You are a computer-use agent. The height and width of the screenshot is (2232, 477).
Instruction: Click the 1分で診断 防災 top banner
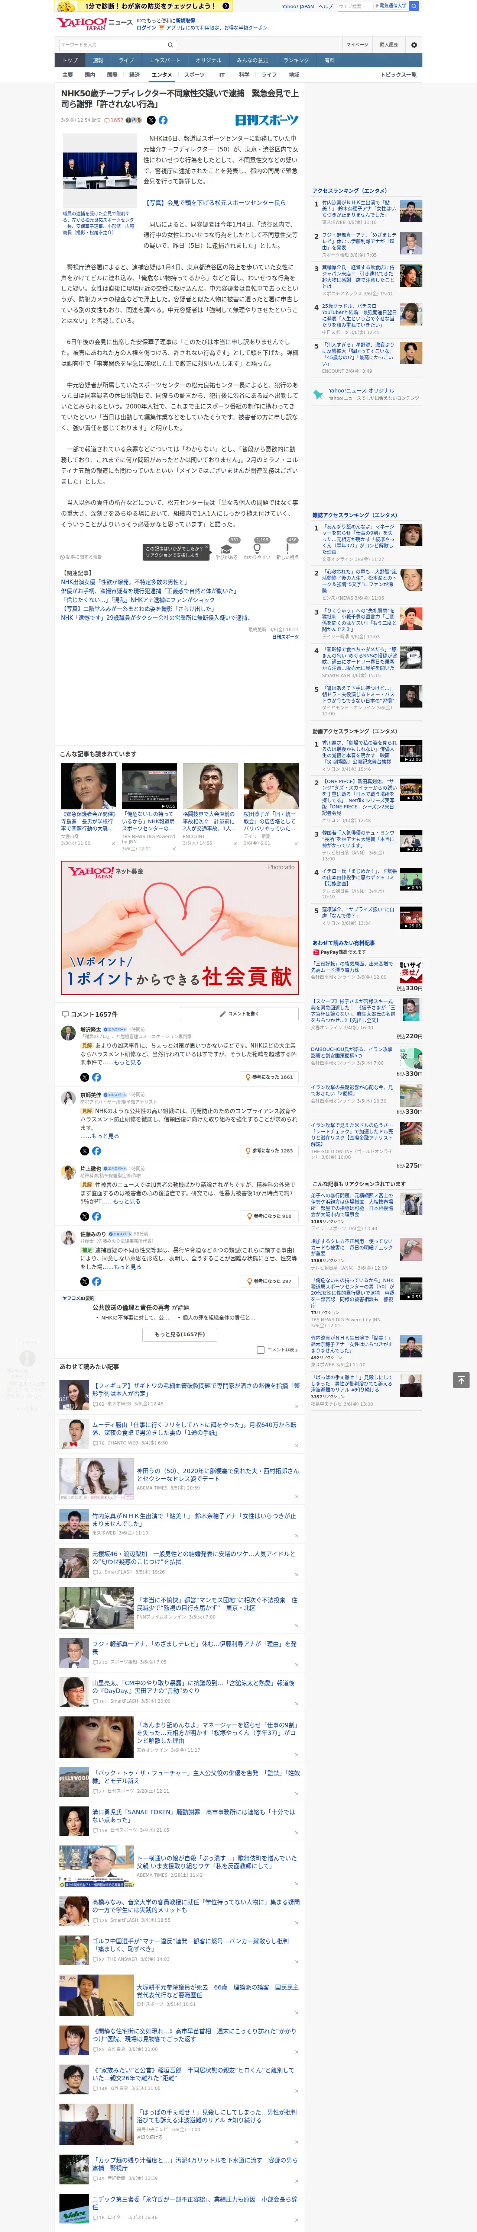[x=144, y=6]
